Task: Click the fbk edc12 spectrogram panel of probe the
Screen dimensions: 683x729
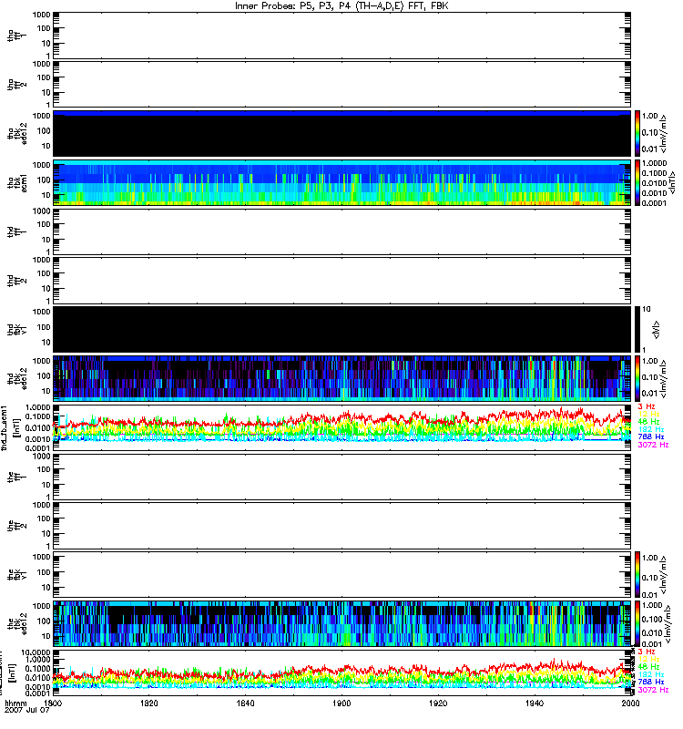Action: click(341, 623)
